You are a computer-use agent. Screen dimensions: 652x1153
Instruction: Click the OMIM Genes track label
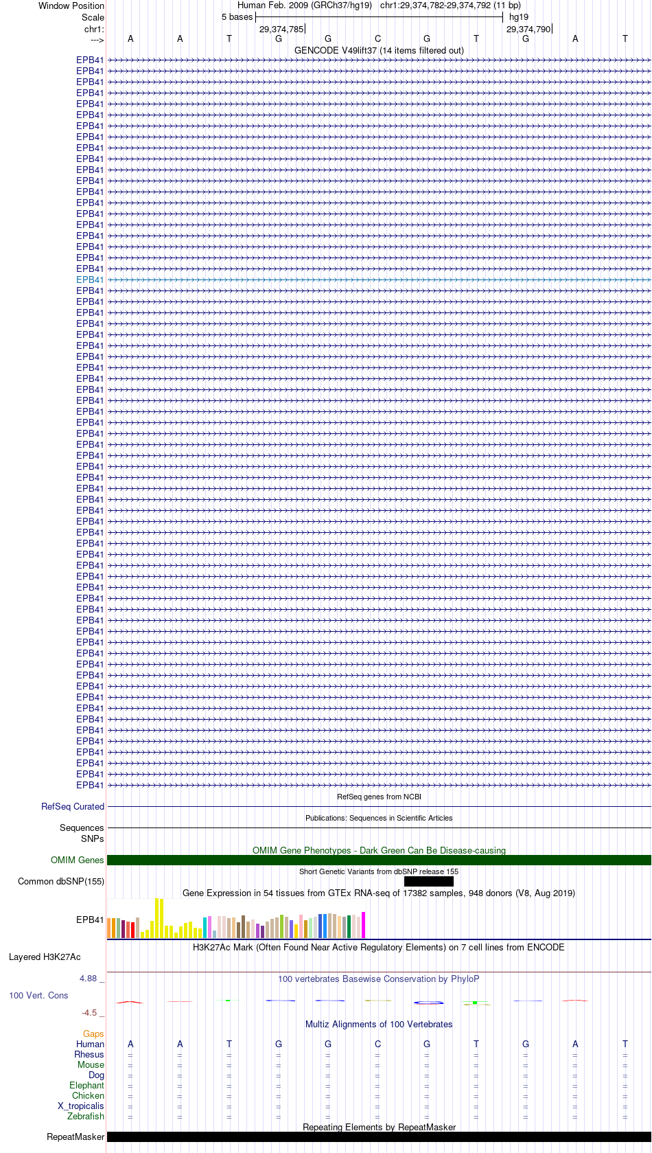point(78,860)
